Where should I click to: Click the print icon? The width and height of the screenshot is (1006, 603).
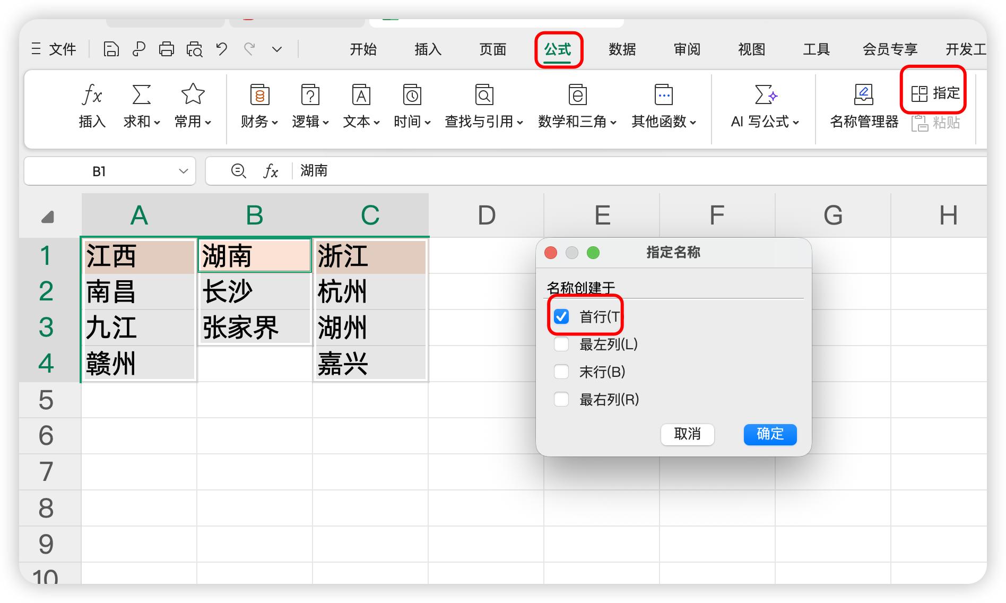[x=167, y=49]
